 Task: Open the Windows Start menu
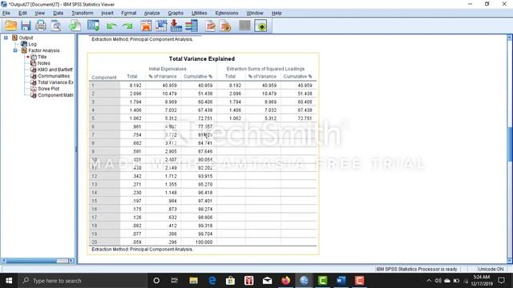[x=9, y=281]
